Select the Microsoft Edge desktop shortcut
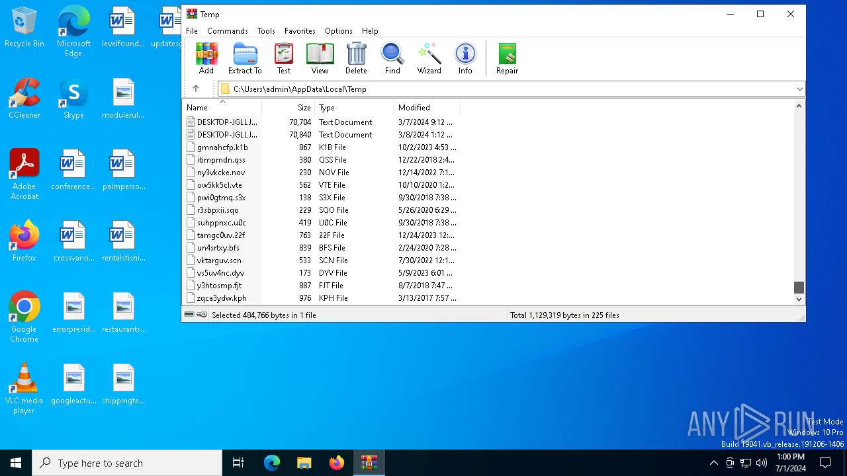This screenshot has height=476, width=847. coord(73,32)
